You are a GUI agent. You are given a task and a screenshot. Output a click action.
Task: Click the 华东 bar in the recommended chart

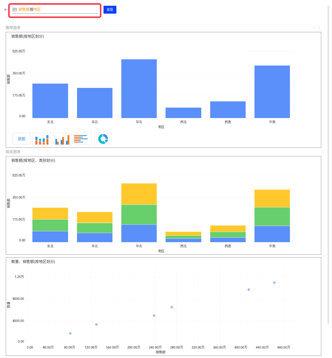139,89
